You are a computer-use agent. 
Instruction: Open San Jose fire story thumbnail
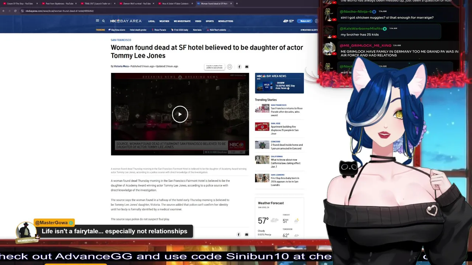tap(262, 127)
